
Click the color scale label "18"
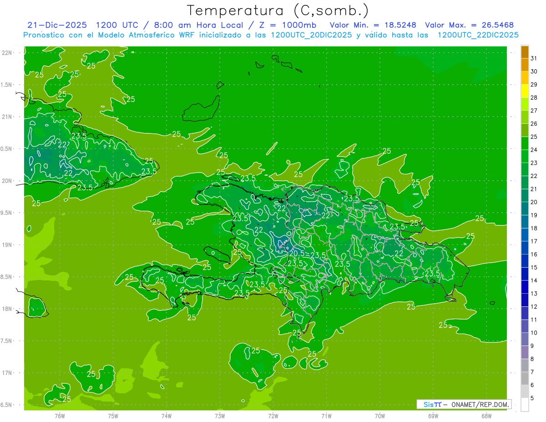pyautogui.click(x=534, y=228)
